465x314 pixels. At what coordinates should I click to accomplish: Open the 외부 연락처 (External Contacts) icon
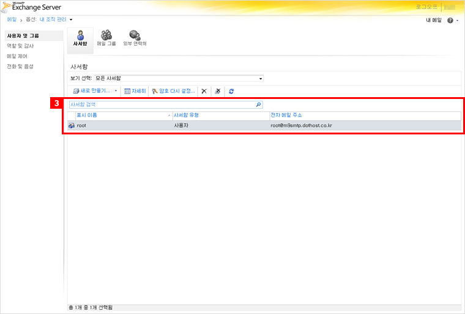coord(134,38)
